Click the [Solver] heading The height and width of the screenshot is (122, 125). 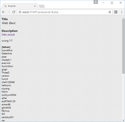[x=6, y=47]
